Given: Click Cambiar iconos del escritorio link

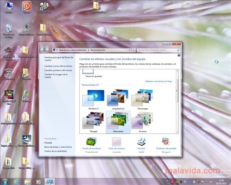Looking at the screenshot, I should coord(58,66).
